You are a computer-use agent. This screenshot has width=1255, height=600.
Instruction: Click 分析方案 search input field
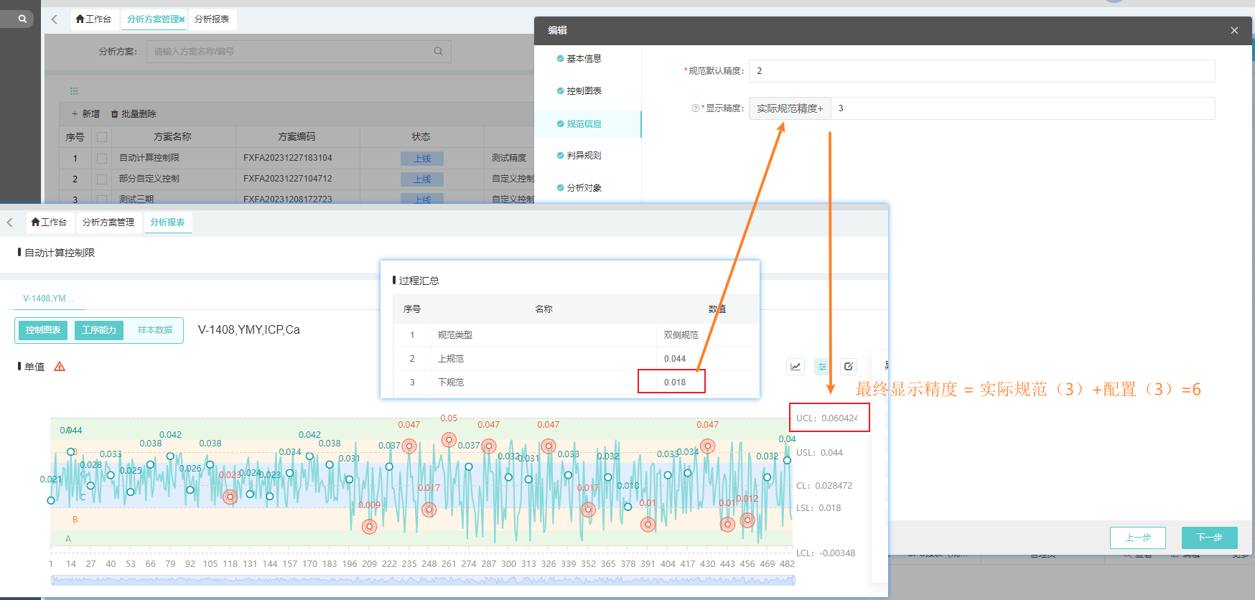(x=299, y=52)
